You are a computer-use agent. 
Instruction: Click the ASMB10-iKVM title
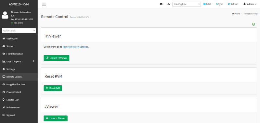pyautogui.click(x=19, y=4)
